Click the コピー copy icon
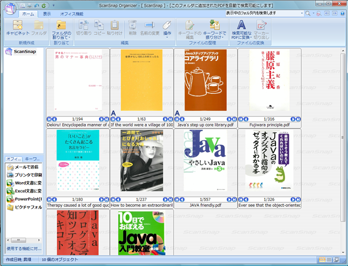Viewport: 348px width, 266px height. 99,28
